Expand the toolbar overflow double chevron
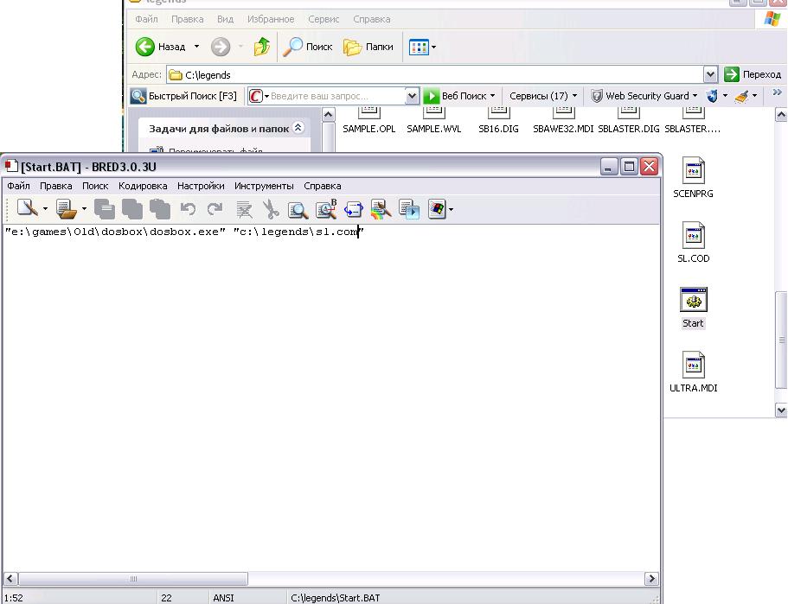 [778, 92]
